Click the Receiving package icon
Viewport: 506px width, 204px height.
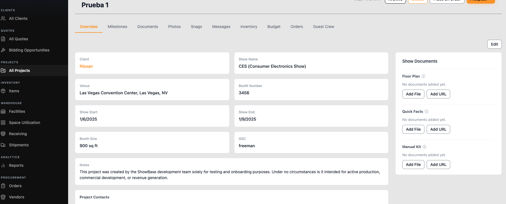click(x=3, y=134)
